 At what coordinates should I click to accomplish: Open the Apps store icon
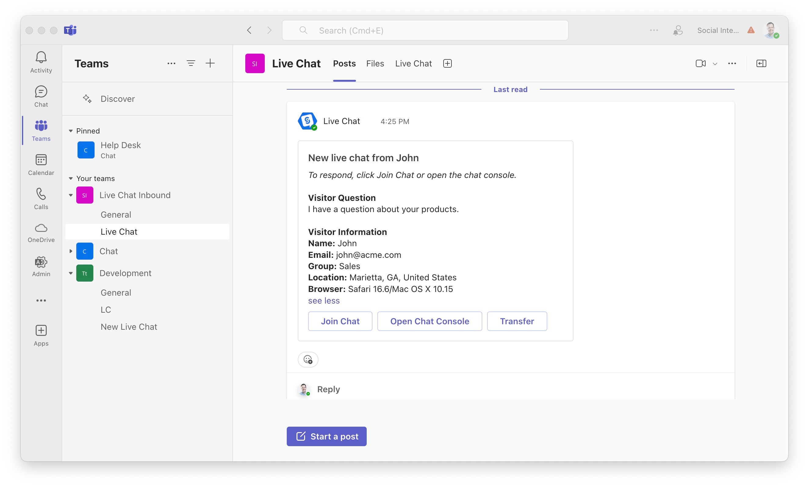pyautogui.click(x=41, y=335)
